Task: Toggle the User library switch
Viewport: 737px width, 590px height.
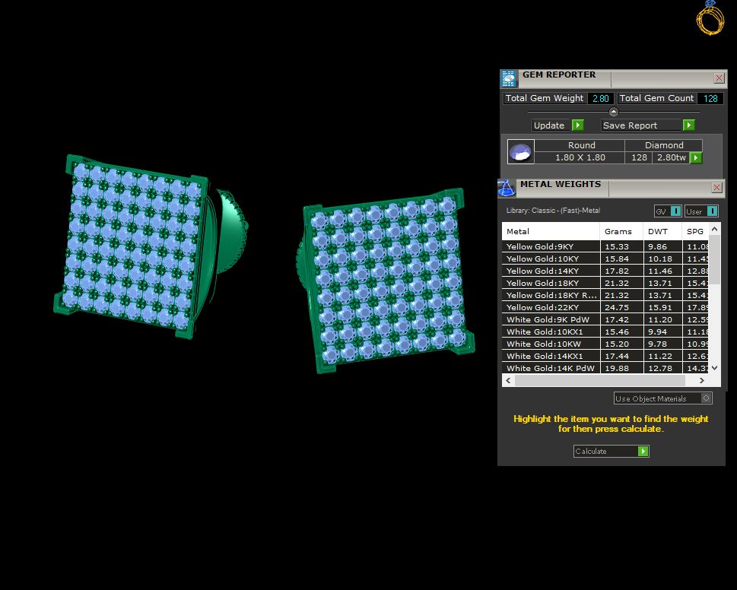Action: click(712, 211)
